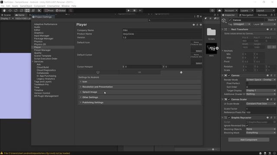
Task: Click the Step frame button
Action: point(140,10)
